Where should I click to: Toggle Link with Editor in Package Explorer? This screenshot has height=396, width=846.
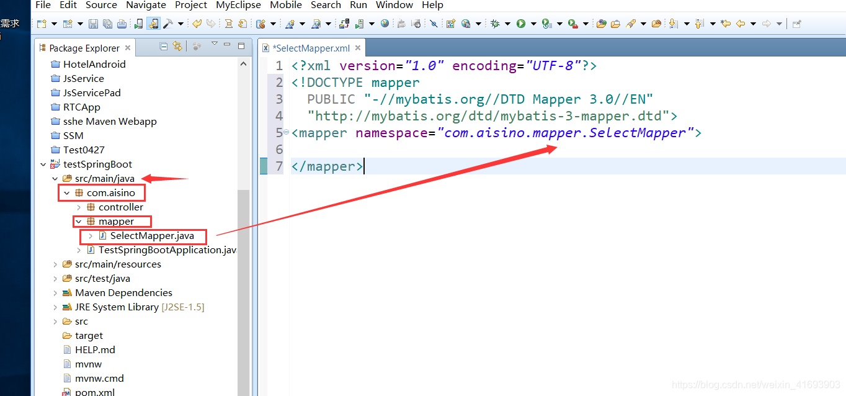click(177, 46)
